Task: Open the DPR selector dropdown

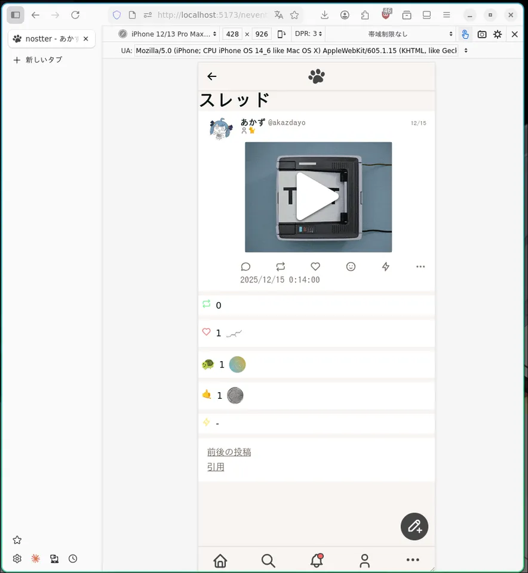Action: click(x=309, y=34)
